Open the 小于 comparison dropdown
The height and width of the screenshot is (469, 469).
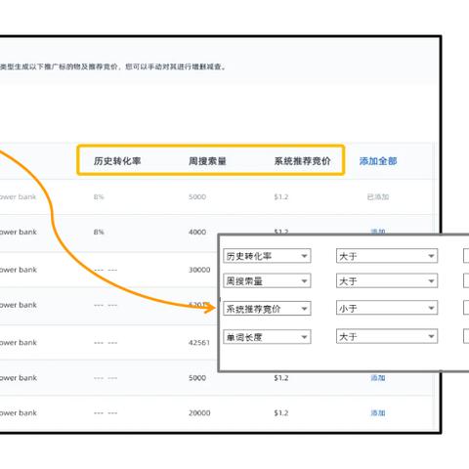pyautogui.click(x=387, y=308)
